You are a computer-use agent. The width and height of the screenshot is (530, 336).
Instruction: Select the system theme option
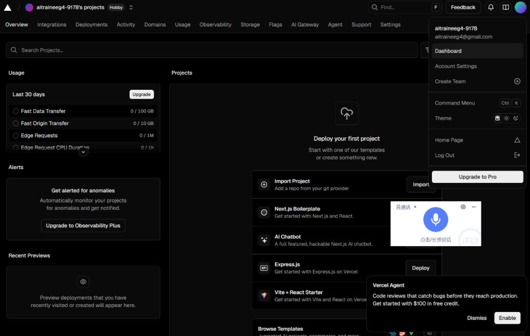[x=498, y=118]
